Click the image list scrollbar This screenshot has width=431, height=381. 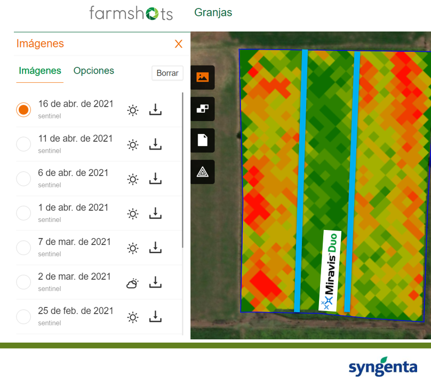(x=182, y=170)
